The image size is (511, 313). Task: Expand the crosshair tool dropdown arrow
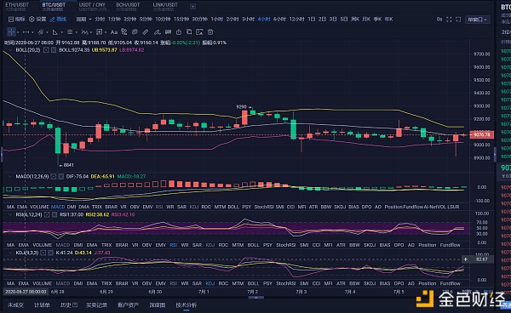(18, 32)
